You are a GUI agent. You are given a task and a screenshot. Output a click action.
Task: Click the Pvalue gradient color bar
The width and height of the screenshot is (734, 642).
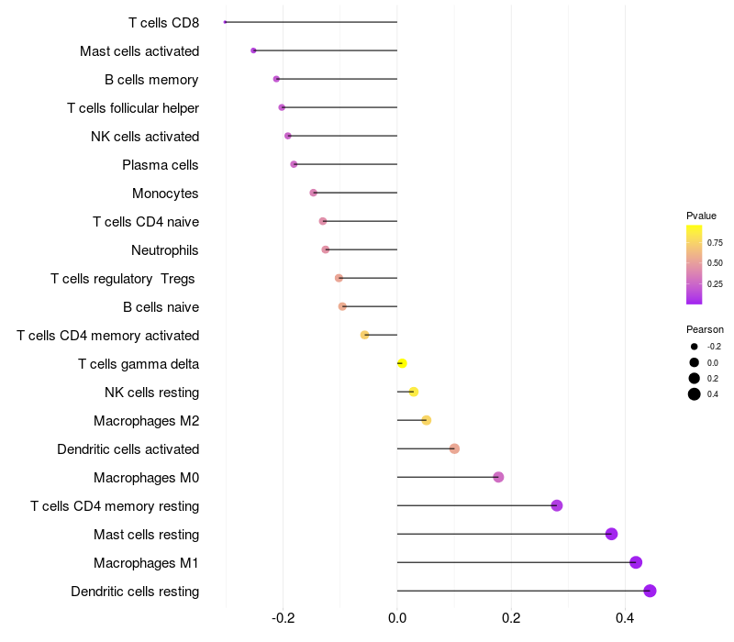tap(694, 264)
